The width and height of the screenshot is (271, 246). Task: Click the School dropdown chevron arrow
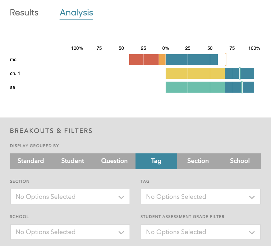coord(121,233)
